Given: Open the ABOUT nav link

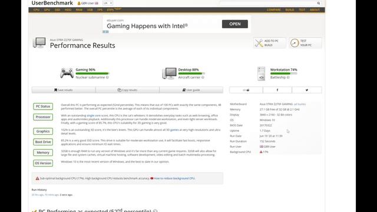Looking at the screenshot, I should pyautogui.click(x=315, y=10).
